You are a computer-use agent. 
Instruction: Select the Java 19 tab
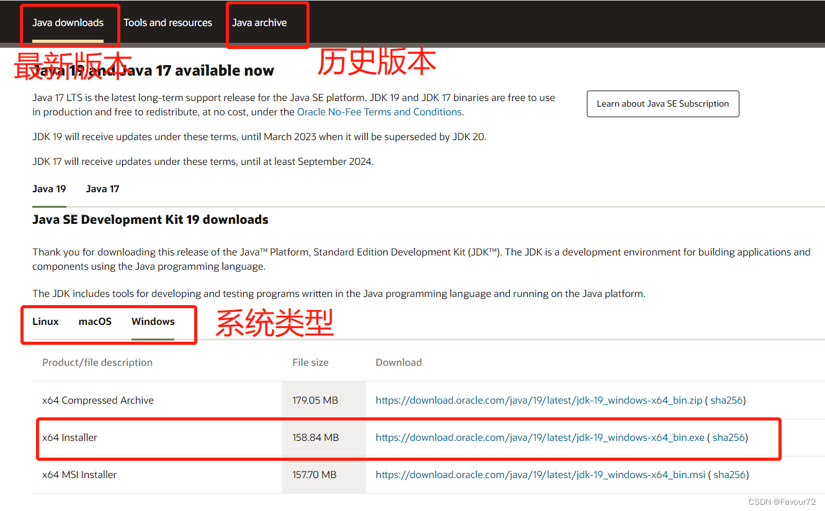[x=49, y=189]
